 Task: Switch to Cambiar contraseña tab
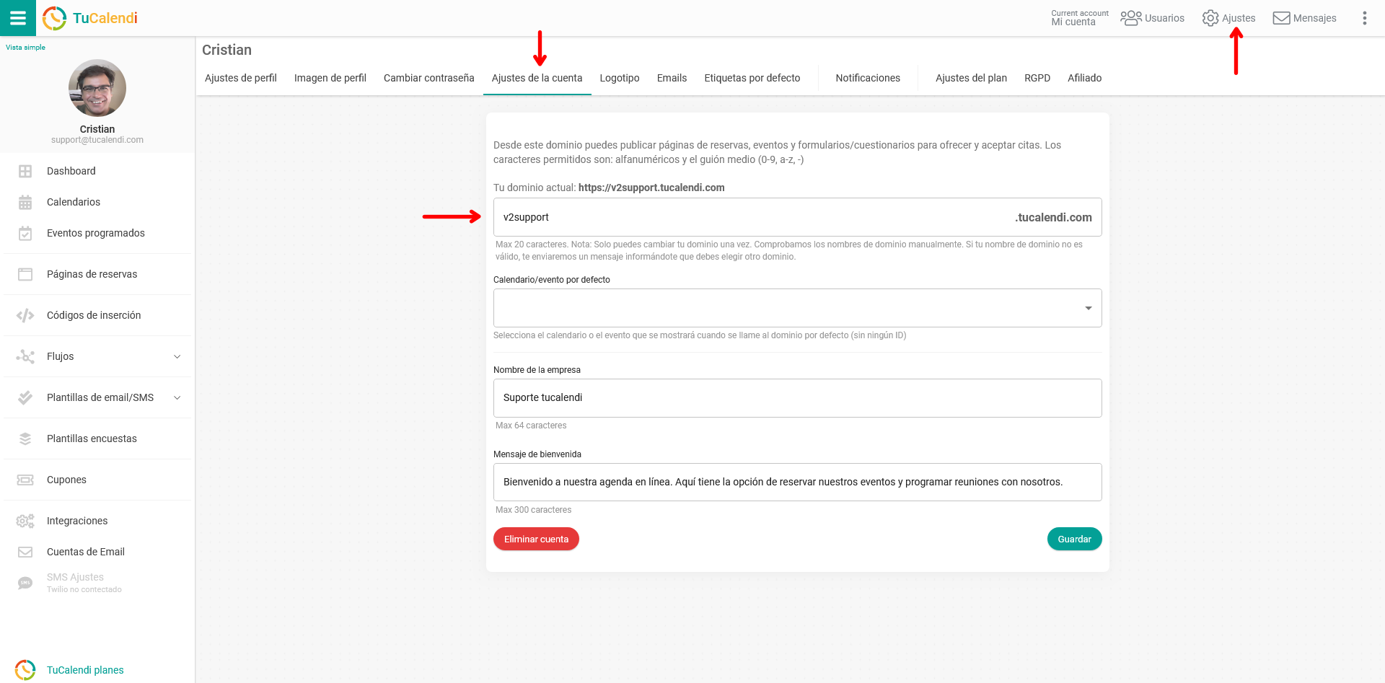point(429,78)
